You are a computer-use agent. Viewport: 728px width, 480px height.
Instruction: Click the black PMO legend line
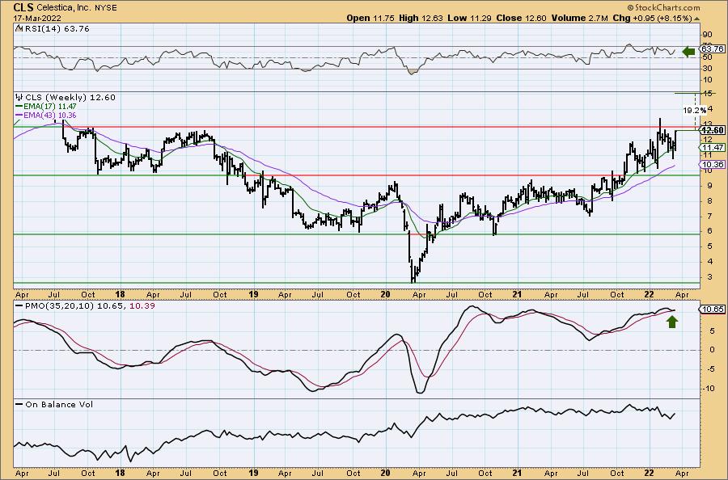tap(19, 306)
